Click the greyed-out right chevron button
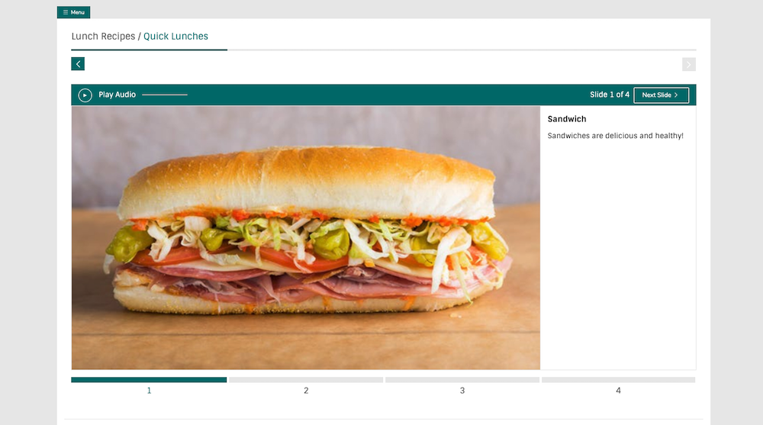The image size is (763, 425). [x=688, y=64]
